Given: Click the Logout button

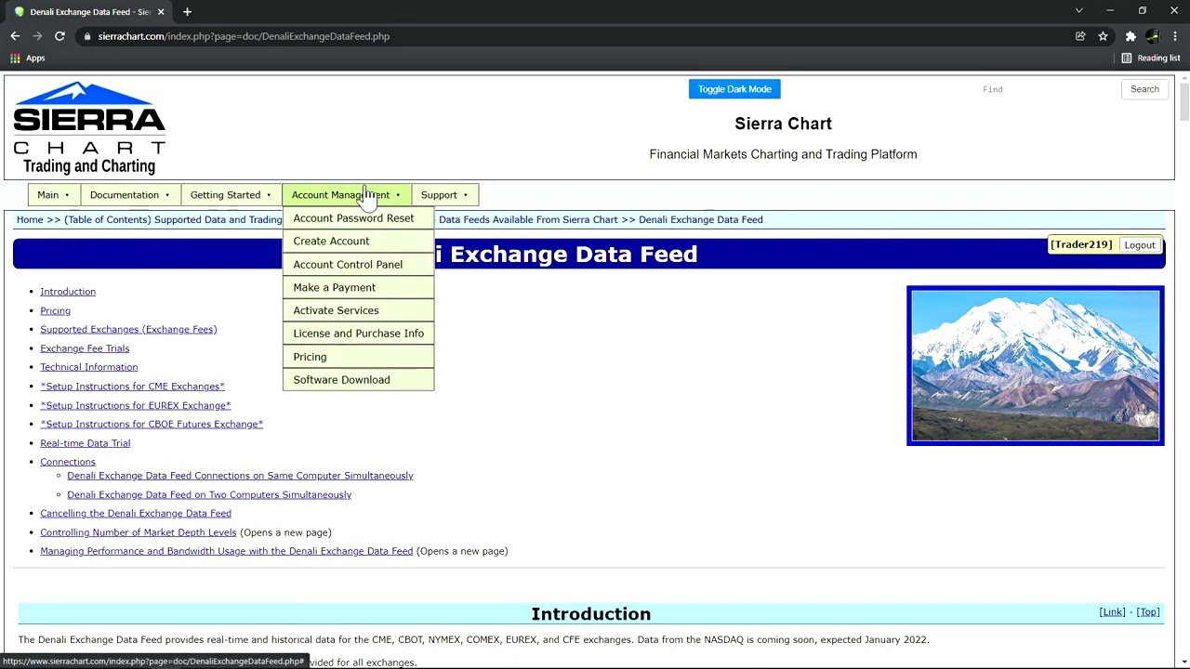Looking at the screenshot, I should [x=1140, y=245].
